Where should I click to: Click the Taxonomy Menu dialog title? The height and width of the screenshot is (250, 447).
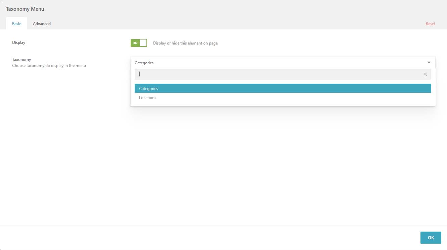(x=25, y=9)
